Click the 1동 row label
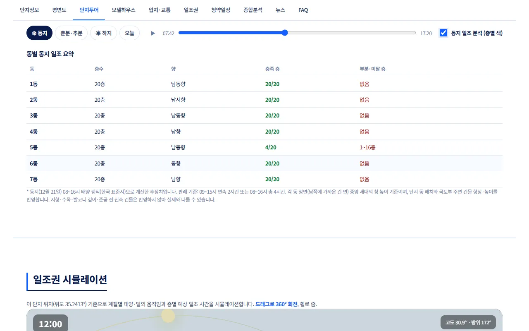The image size is (529, 331). (x=33, y=84)
